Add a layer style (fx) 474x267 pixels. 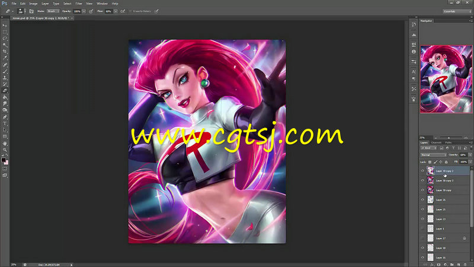pos(432,265)
